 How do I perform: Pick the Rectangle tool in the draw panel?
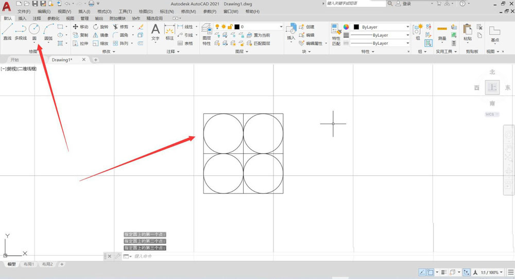coord(60,27)
